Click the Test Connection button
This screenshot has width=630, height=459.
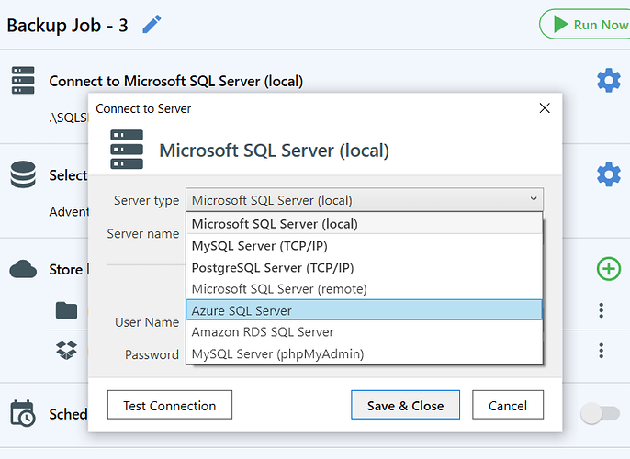click(170, 405)
